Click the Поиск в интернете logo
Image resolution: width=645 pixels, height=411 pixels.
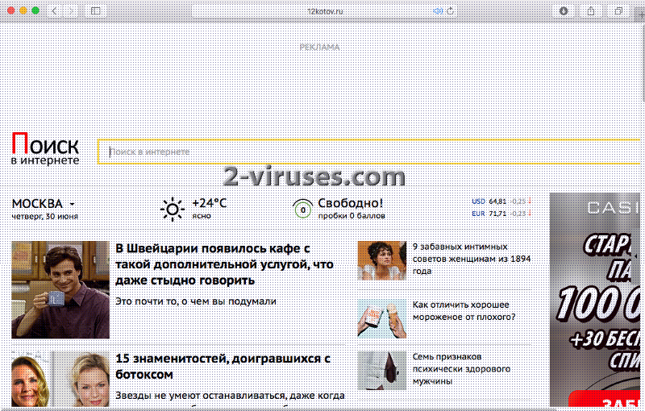[45, 150]
